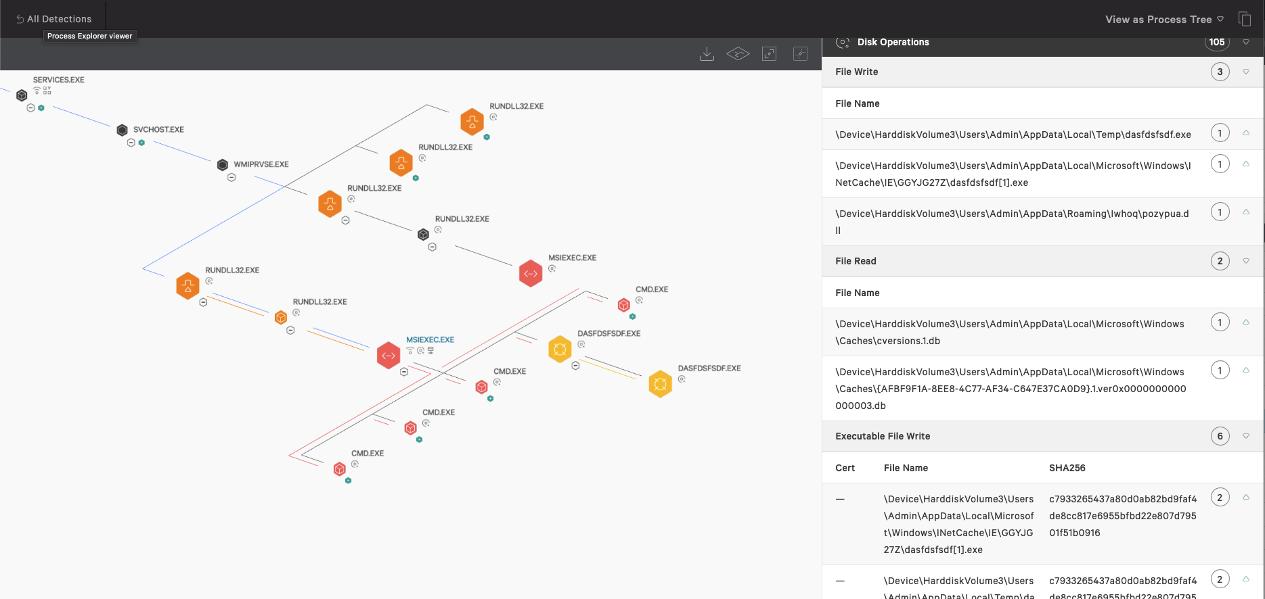1265x599 pixels.
Task: Click the File Read section header
Action: tap(1042, 261)
